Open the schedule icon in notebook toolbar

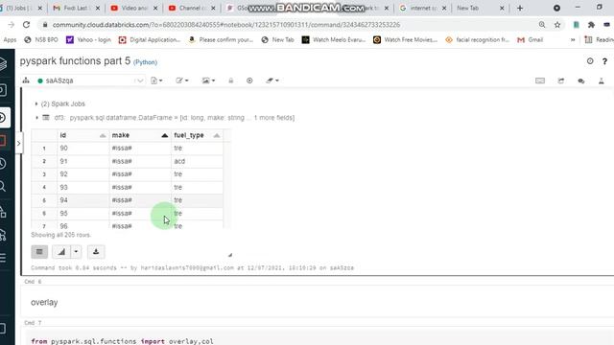click(x=561, y=80)
